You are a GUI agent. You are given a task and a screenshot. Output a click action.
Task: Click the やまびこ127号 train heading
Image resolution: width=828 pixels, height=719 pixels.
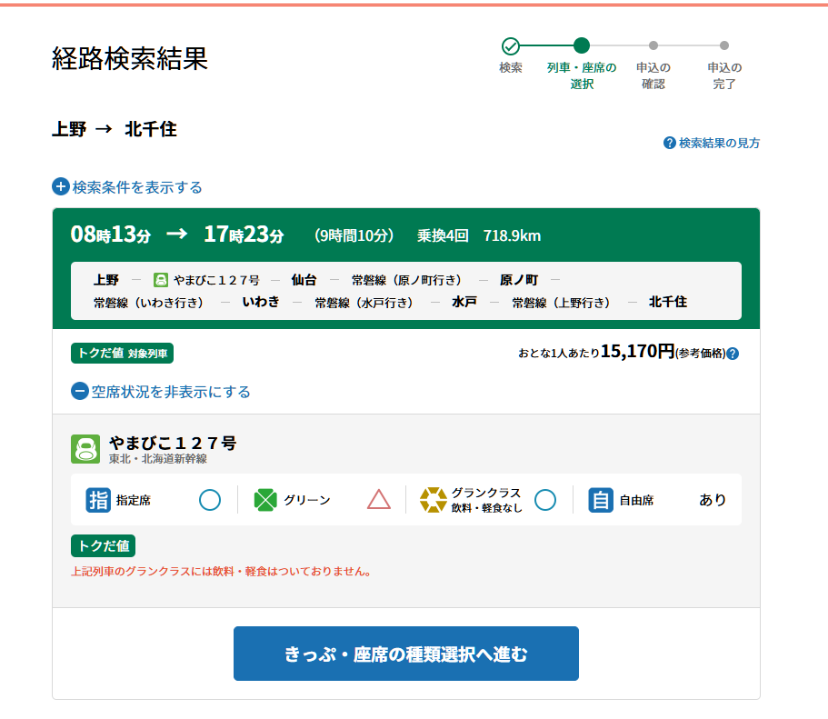[173, 443]
